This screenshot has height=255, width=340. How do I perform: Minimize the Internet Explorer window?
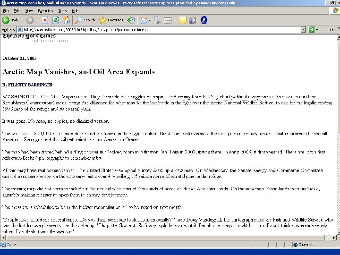click(328, 3)
